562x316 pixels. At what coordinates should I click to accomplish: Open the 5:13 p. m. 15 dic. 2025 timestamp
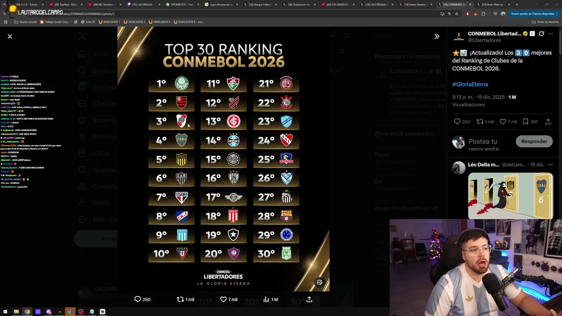[479, 97]
